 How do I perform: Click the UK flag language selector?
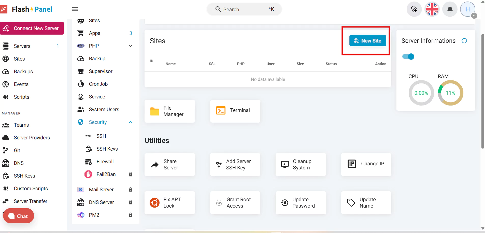pos(432,9)
